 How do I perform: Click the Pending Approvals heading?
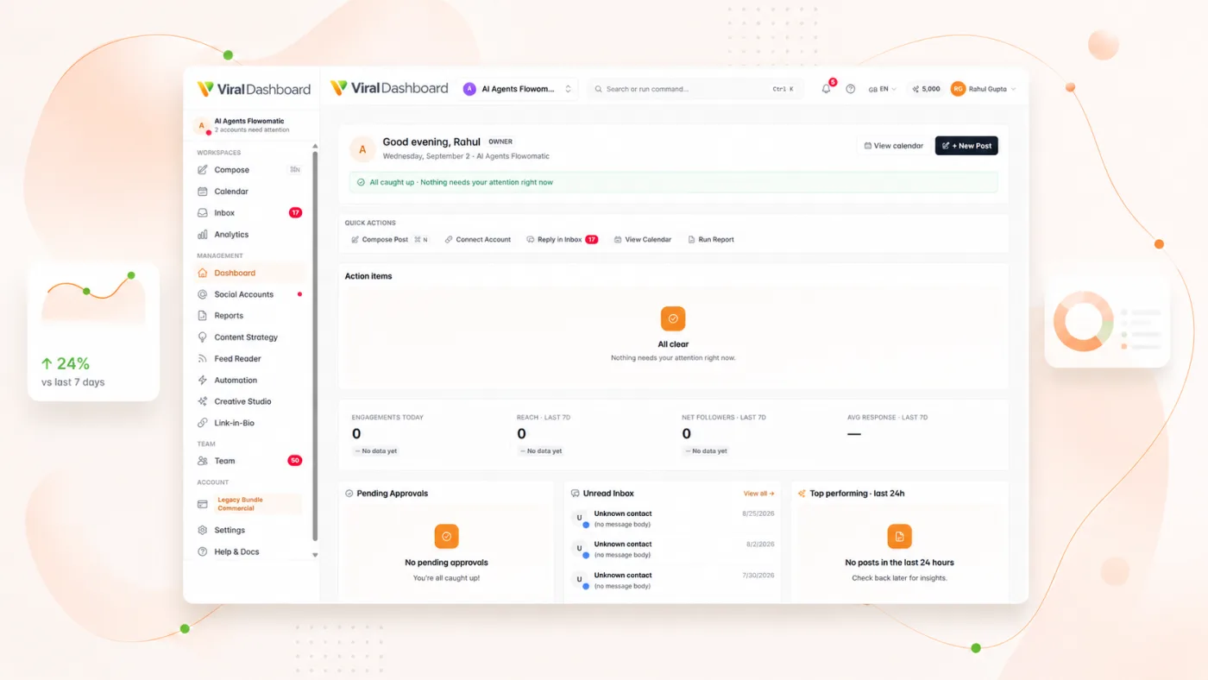tap(393, 494)
